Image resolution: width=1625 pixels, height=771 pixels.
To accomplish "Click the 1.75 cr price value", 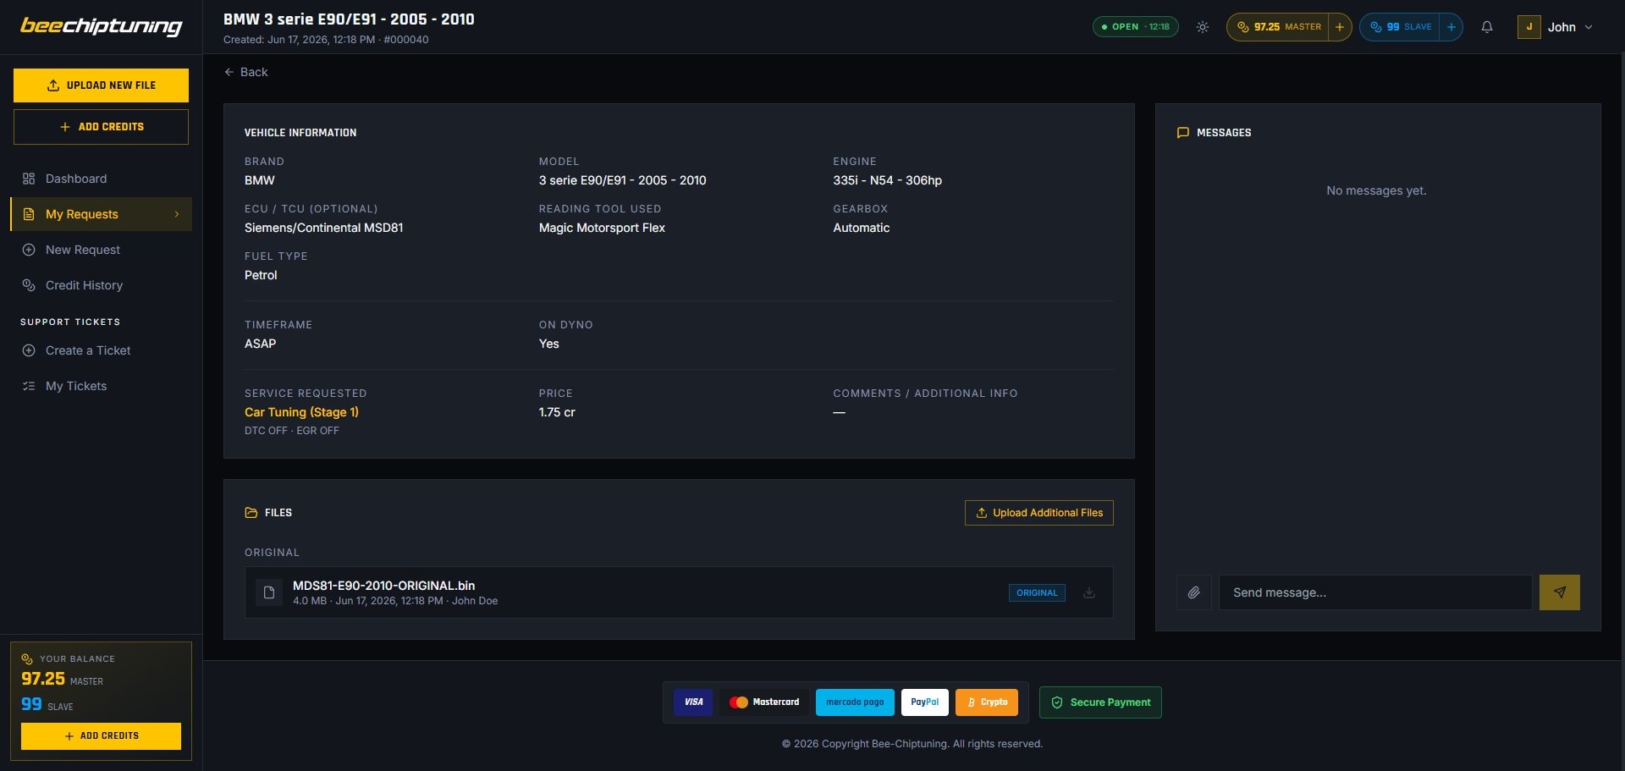I will pyautogui.click(x=557, y=412).
